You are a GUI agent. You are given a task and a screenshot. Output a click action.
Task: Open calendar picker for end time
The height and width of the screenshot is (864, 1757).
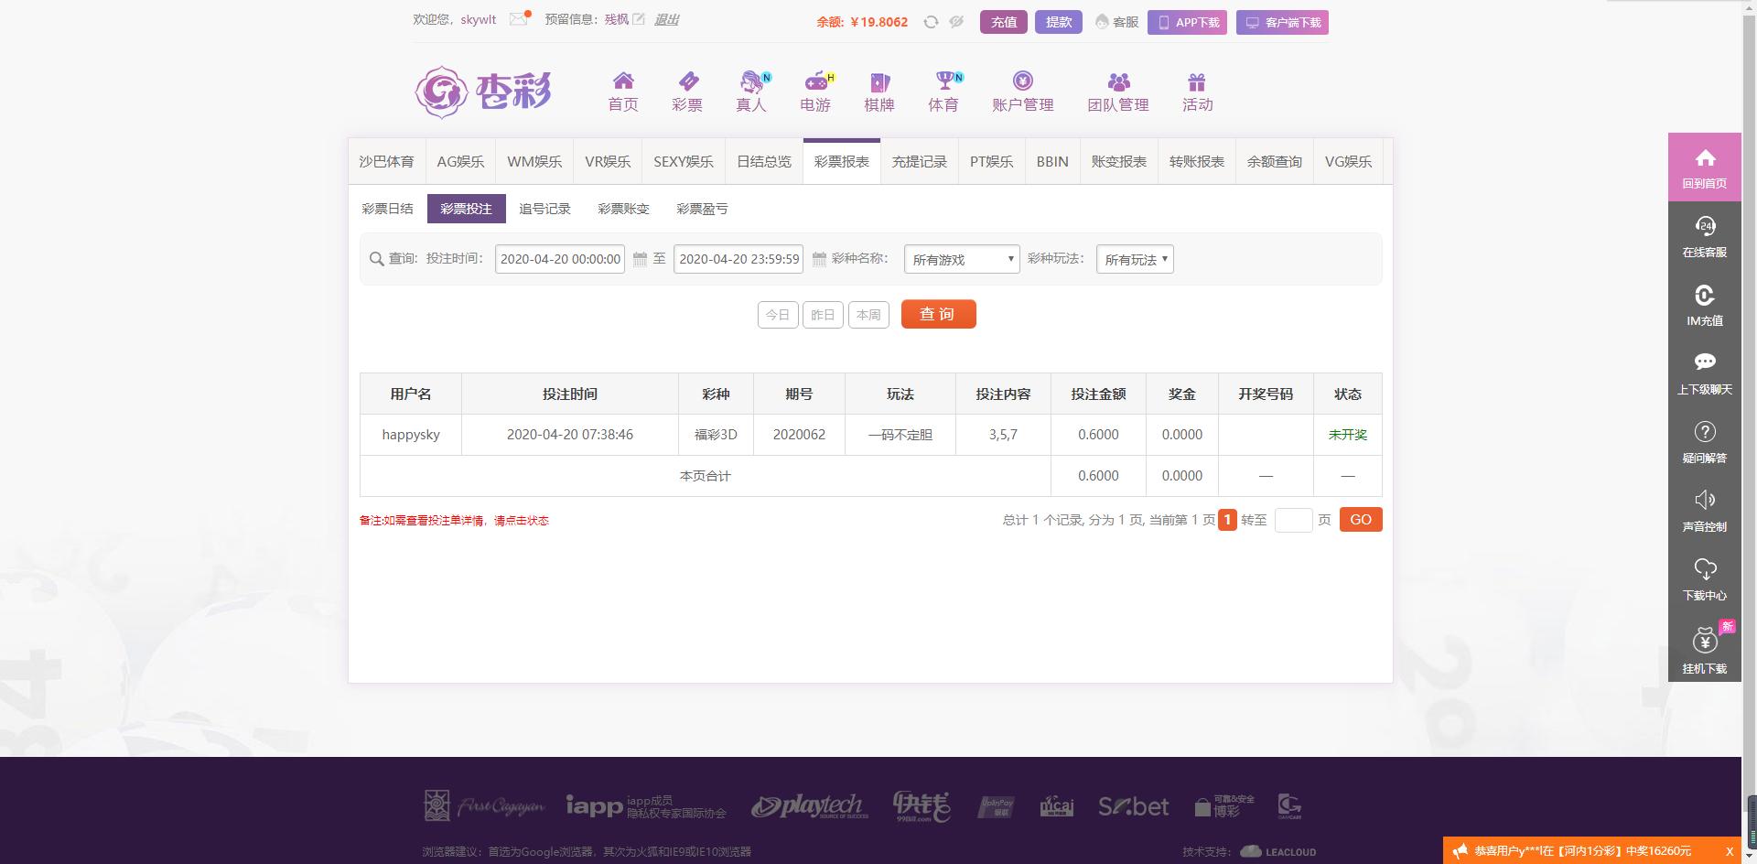819,259
